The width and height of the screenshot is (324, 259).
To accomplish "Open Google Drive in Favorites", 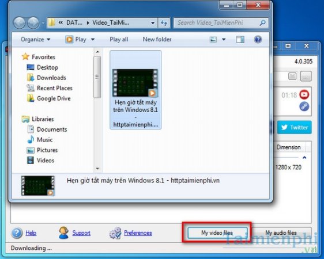I will tap(54, 98).
